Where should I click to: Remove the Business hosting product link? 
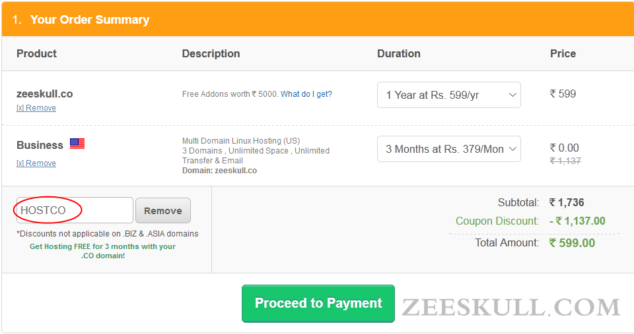(x=36, y=163)
